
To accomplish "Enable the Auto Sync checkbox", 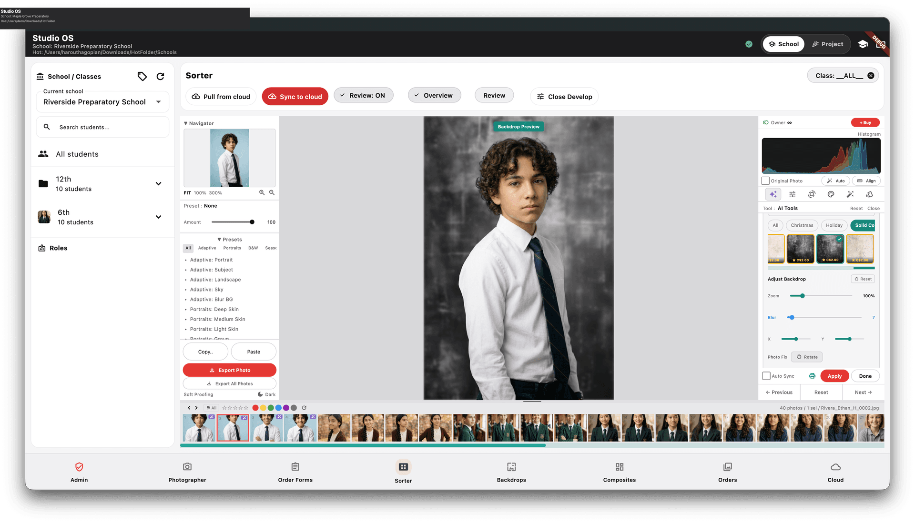I will pos(766,376).
